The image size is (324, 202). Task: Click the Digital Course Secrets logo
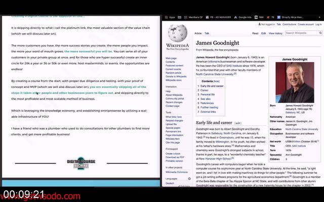point(81,163)
